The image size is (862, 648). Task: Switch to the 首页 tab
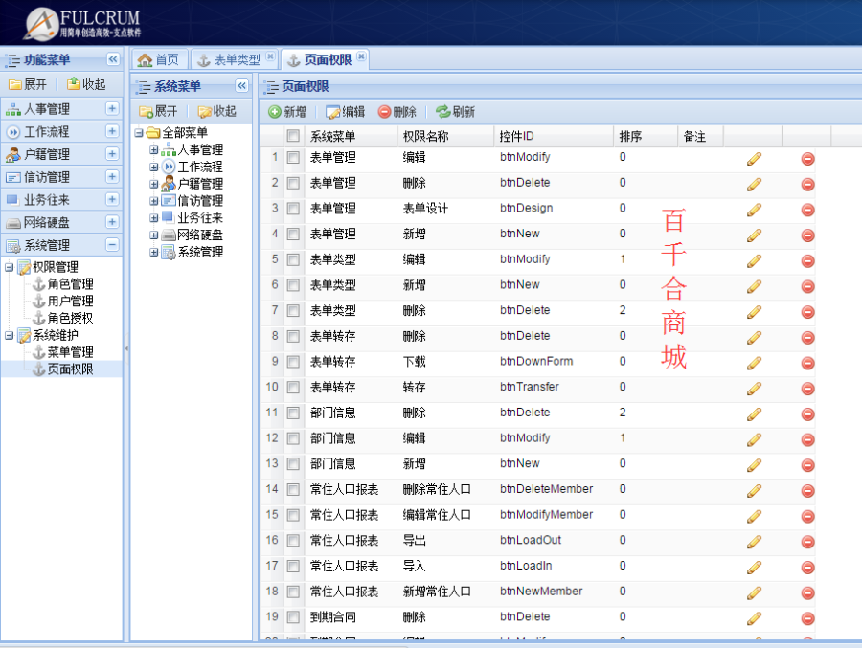pyautogui.click(x=159, y=59)
